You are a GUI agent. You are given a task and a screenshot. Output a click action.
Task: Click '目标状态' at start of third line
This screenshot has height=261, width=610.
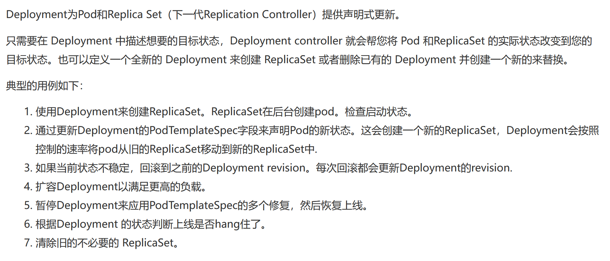tap(27, 60)
